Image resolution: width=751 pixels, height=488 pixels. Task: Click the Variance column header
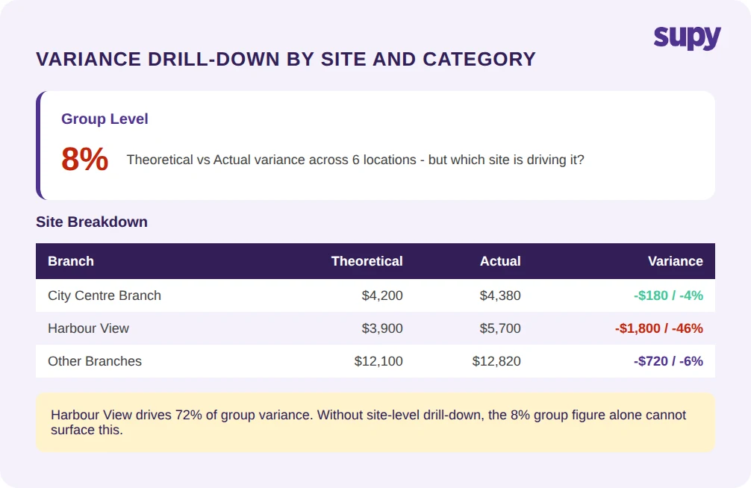(x=676, y=261)
